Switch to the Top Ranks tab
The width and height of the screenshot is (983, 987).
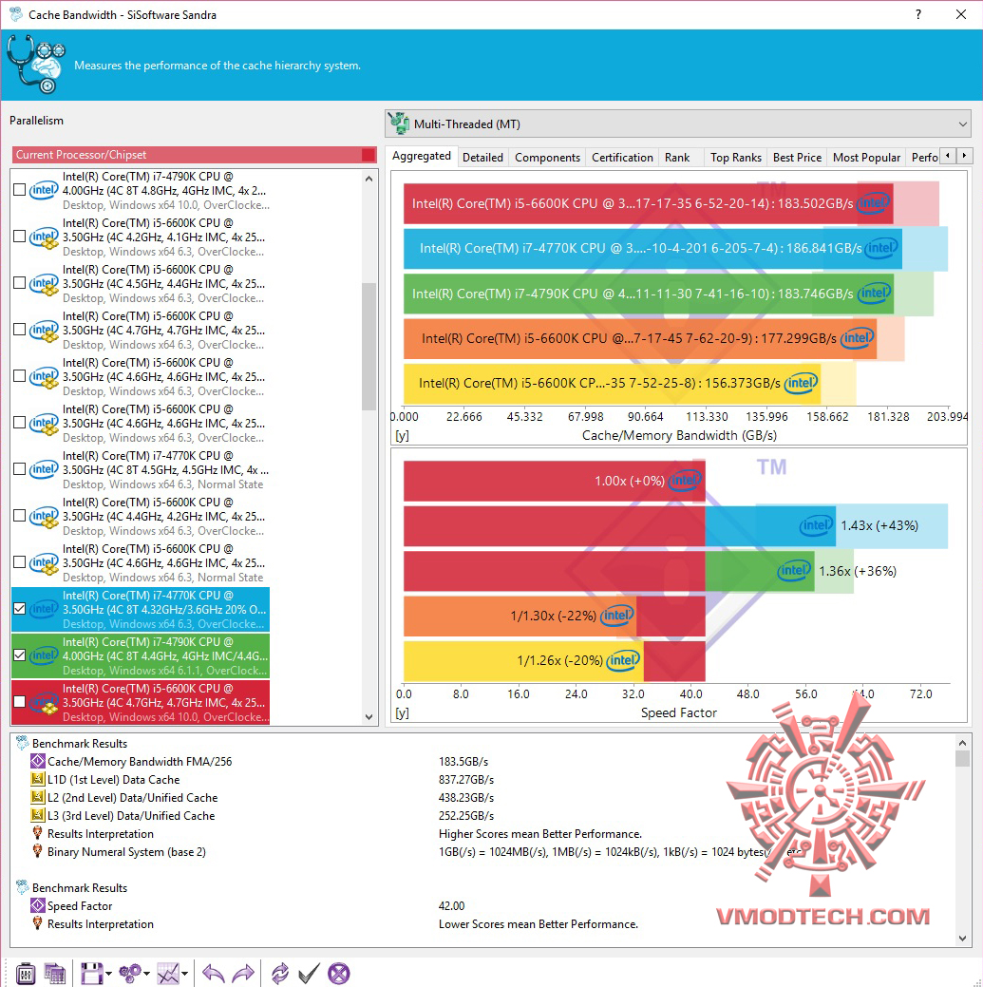736,158
